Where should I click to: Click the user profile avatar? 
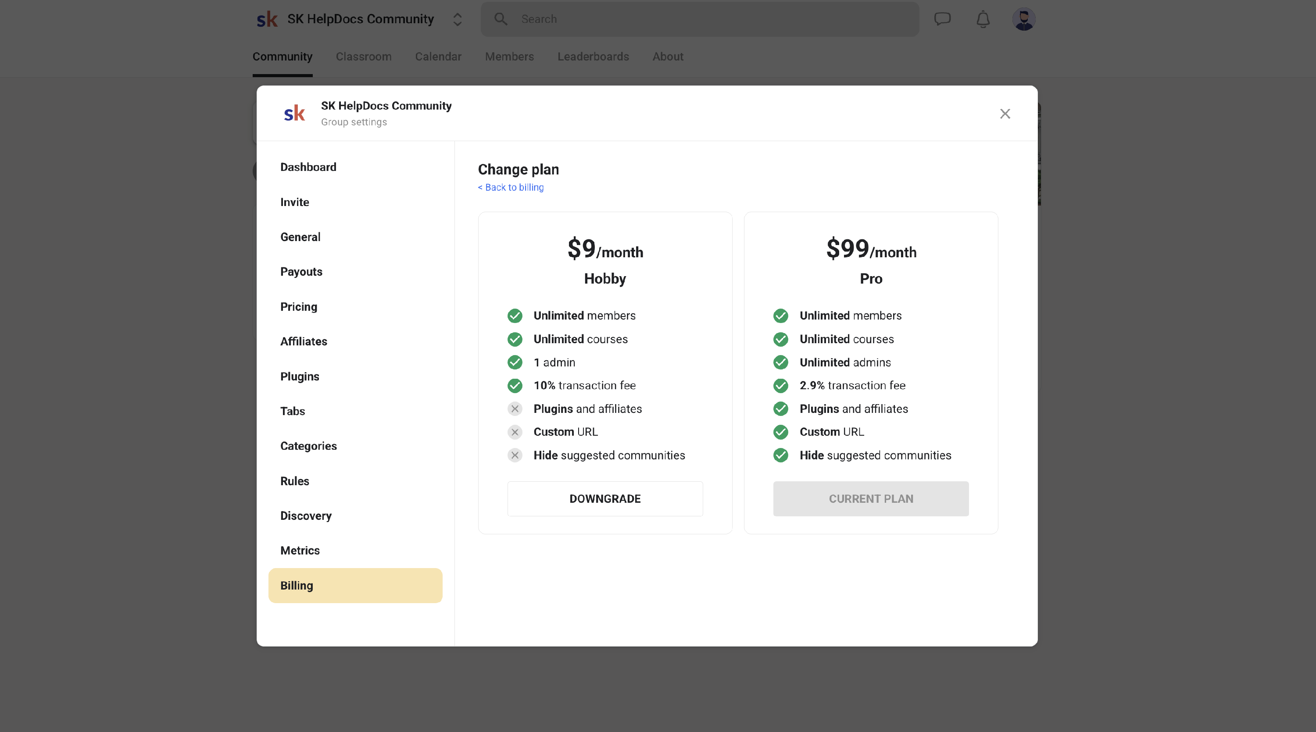click(1024, 19)
